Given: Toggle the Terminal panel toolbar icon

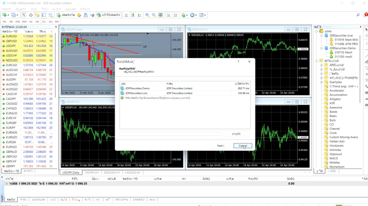Looking at the screenshot, I should tap(44, 15).
